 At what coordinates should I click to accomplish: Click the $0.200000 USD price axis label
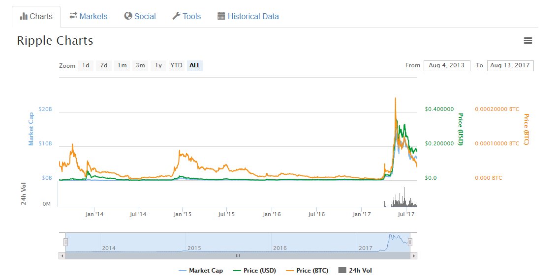[x=439, y=143]
